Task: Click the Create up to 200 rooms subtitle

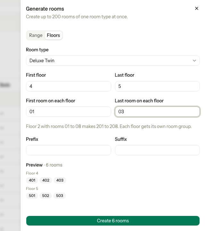Action: point(77,17)
